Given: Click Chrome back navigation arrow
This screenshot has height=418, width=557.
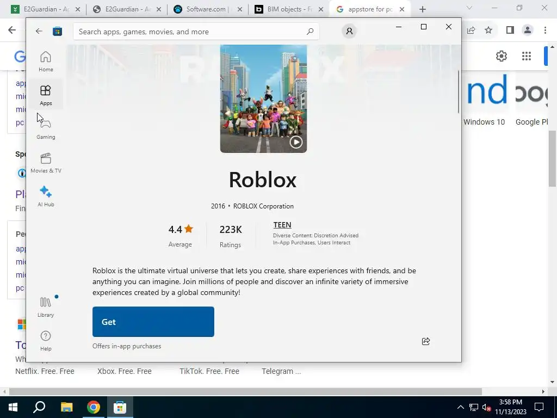Looking at the screenshot, I should click(x=12, y=30).
